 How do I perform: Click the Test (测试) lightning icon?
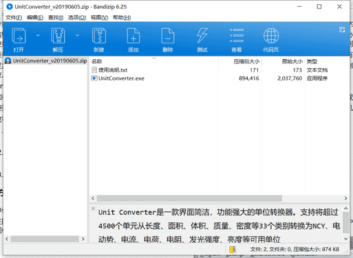point(202,36)
